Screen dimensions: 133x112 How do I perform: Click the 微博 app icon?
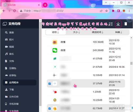tap(55, 42)
